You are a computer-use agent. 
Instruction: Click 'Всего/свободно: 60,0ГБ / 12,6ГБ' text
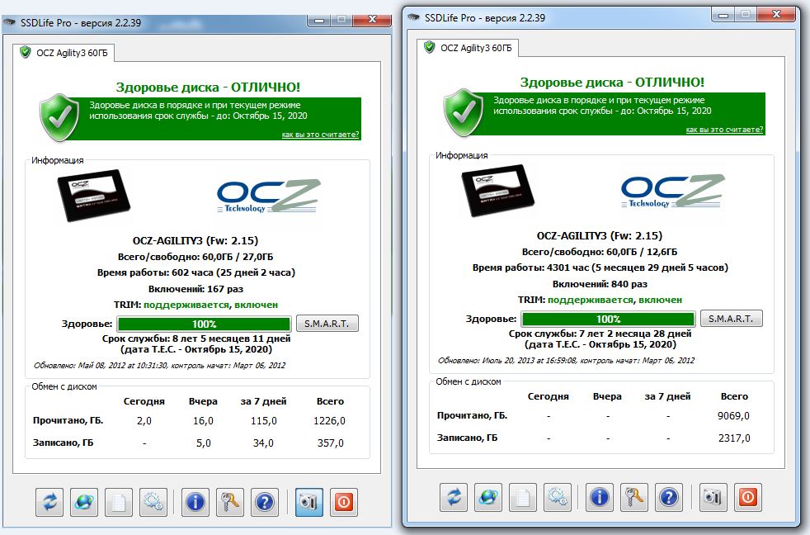click(x=599, y=252)
